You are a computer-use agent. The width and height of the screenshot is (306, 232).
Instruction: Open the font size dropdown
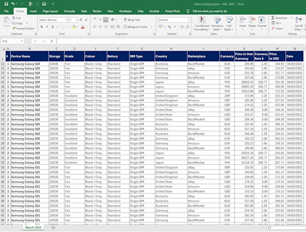pyautogui.click(x=76, y=20)
